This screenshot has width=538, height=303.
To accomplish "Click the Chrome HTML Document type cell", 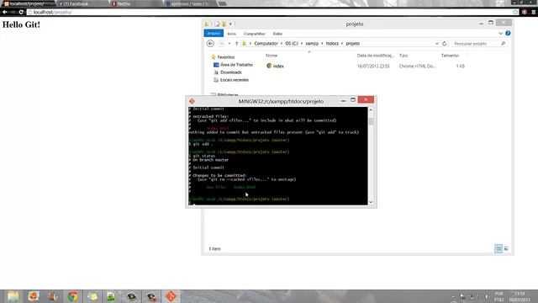I will pos(417,66).
